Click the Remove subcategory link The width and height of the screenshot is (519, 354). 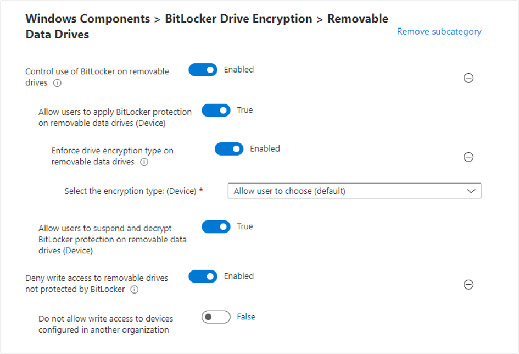pyautogui.click(x=439, y=32)
